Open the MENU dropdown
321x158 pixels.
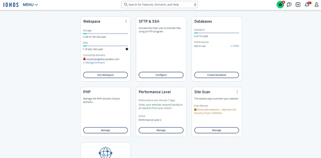click(x=30, y=5)
